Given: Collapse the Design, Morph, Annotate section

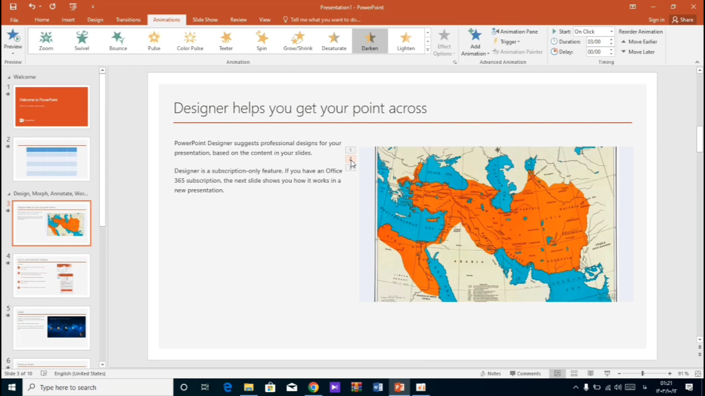Looking at the screenshot, I should tap(9, 194).
